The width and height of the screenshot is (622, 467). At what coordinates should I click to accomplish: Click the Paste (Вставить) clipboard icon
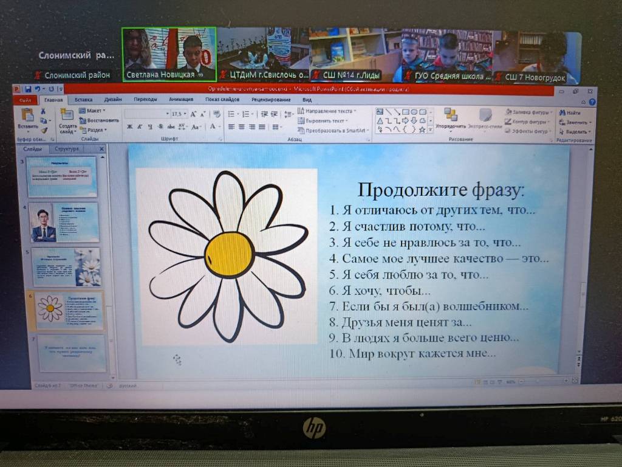27,115
